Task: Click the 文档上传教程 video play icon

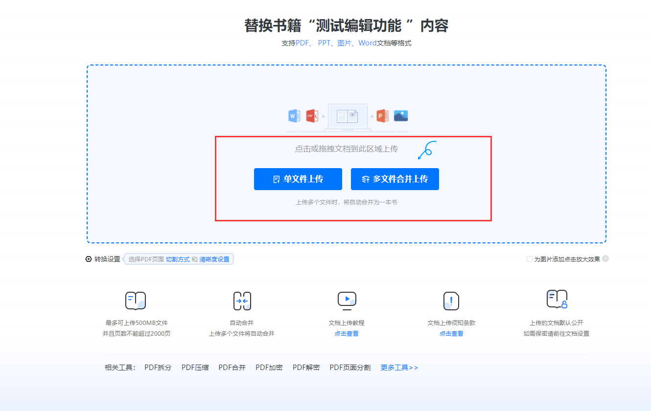Action: (347, 300)
